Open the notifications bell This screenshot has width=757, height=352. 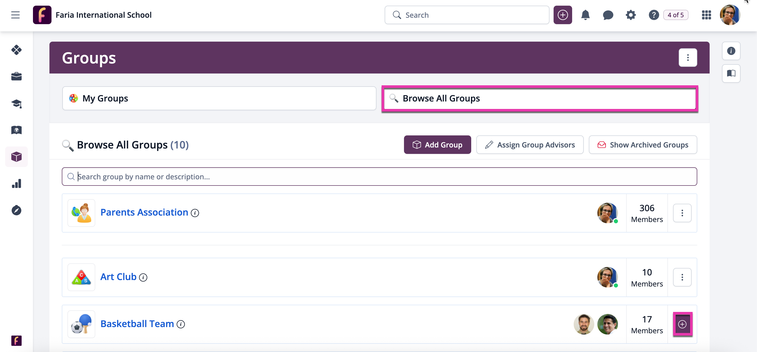[585, 15]
